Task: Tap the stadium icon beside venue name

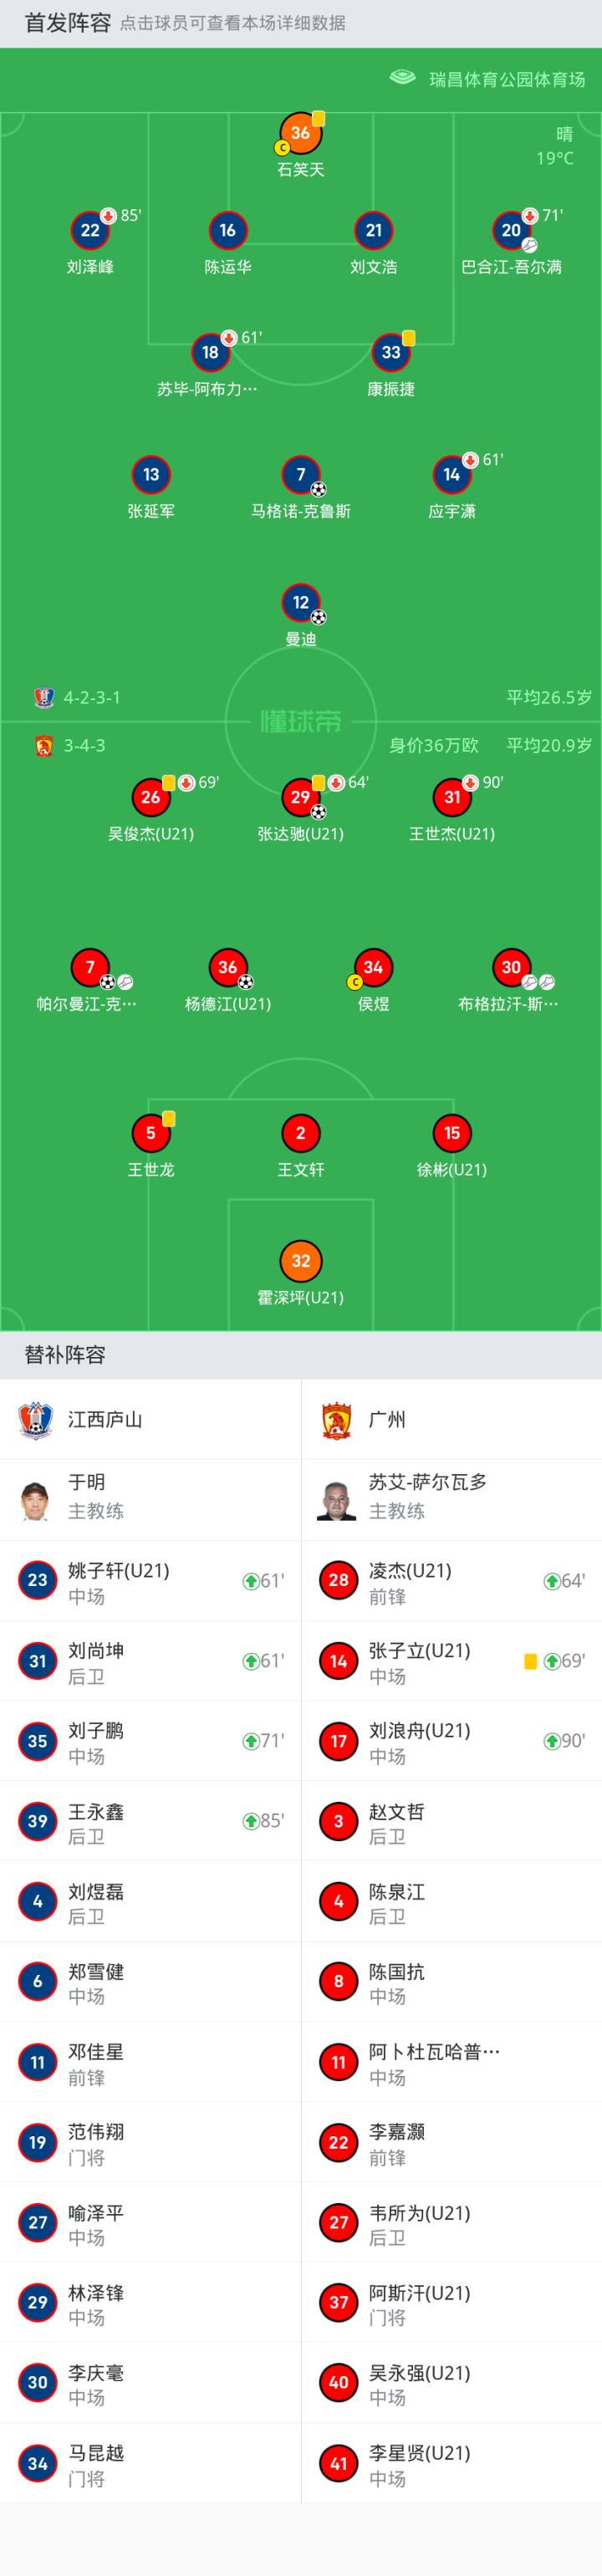Action: pos(402,78)
